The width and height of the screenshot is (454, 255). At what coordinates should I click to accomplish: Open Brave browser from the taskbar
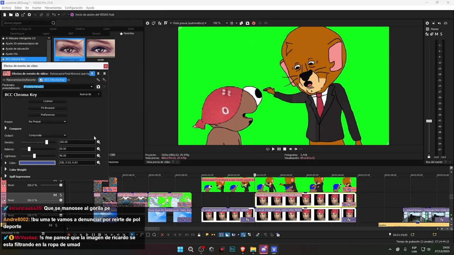(243, 249)
